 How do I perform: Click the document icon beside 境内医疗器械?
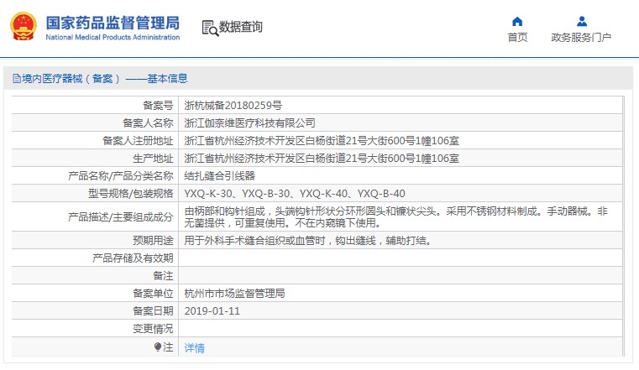click(x=16, y=79)
